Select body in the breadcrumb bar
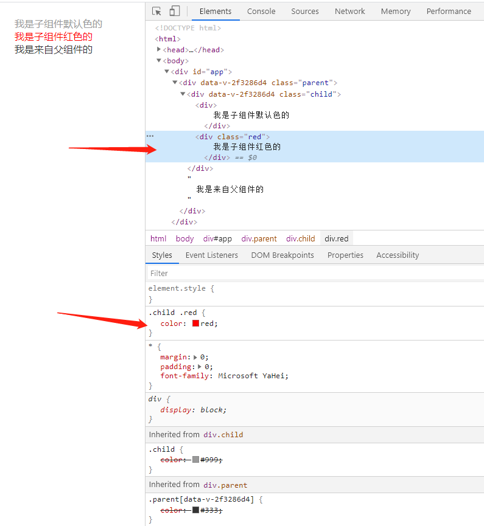 click(184, 239)
